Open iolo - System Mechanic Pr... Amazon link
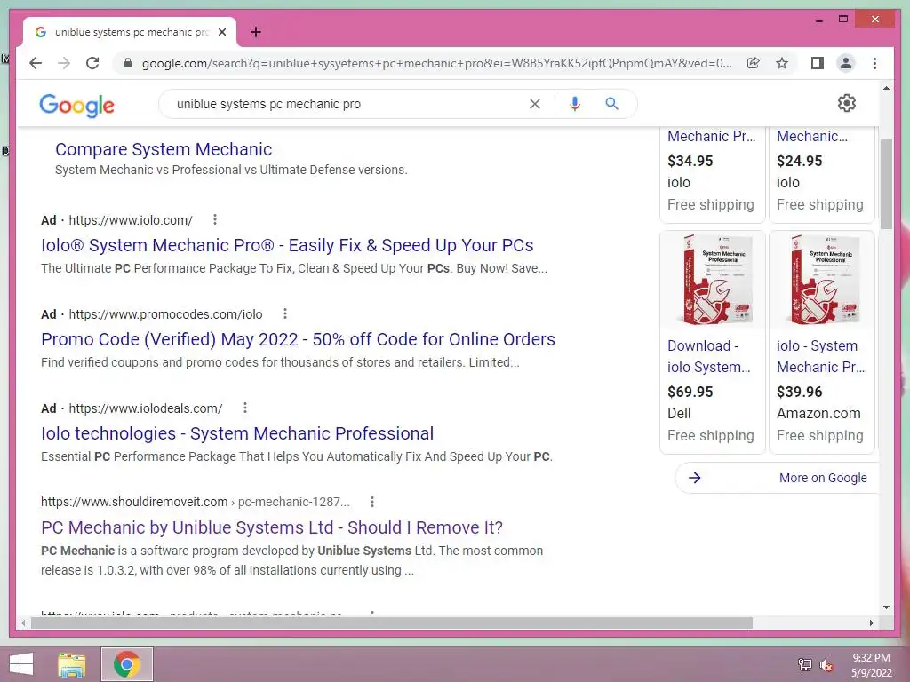Screen dimensions: 910x682 pyautogui.click(x=820, y=356)
